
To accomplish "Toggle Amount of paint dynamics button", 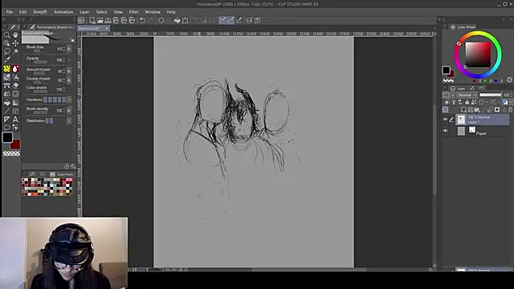I will [x=69, y=71].
